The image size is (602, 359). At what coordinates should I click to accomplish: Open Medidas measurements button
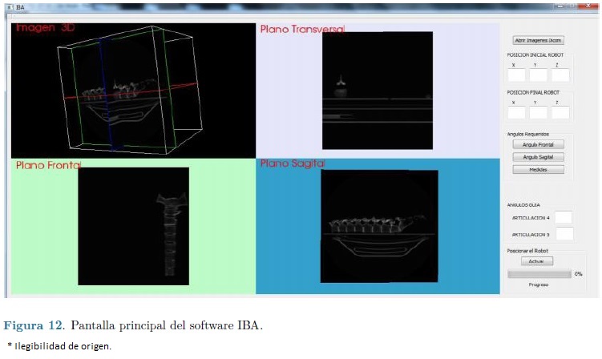coord(538,169)
